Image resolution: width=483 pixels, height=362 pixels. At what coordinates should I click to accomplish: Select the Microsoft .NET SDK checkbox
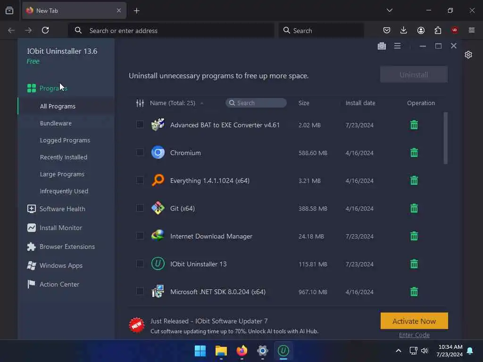tap(140, 291)
